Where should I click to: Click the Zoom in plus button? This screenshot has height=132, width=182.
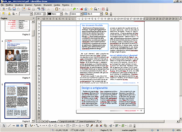173,130
